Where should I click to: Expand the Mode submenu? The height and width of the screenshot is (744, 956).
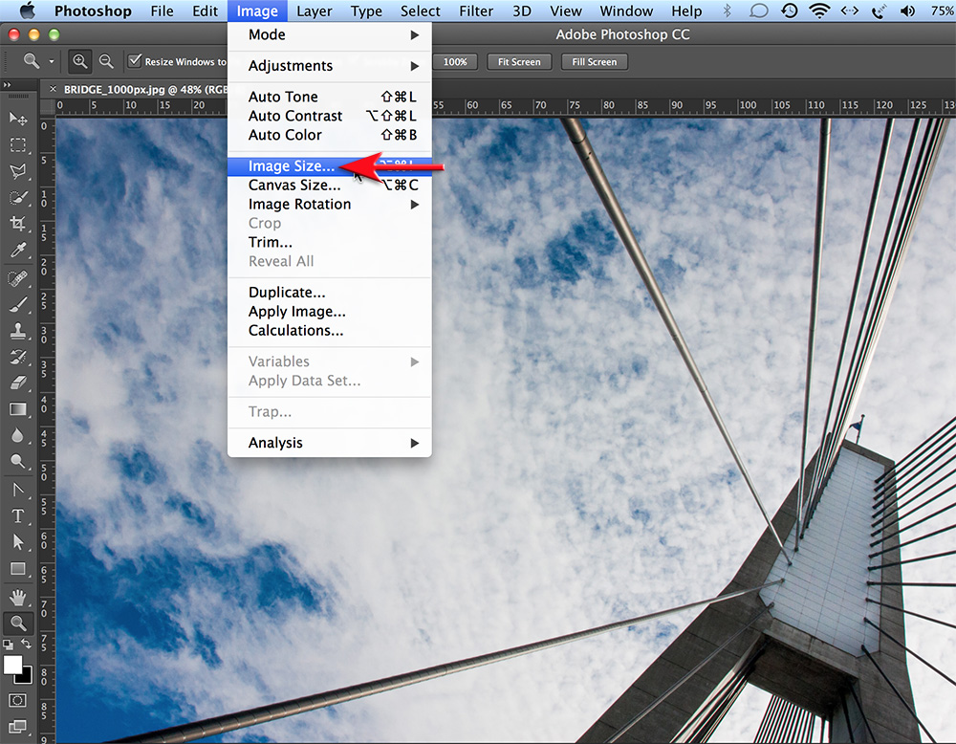click(x=266, y=34)
